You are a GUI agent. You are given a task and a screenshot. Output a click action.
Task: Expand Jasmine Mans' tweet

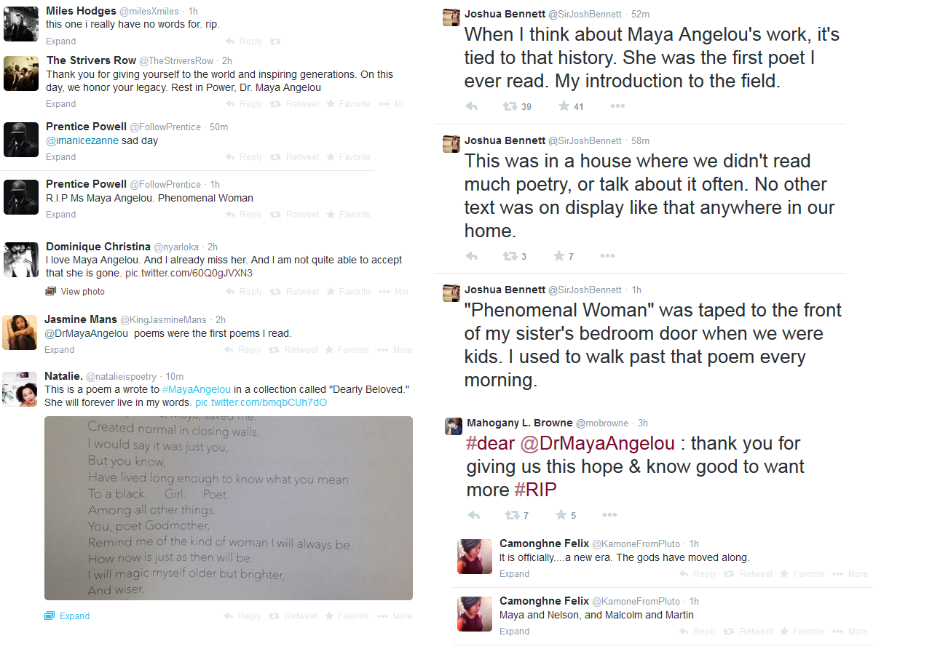click(x=59, y=350)
